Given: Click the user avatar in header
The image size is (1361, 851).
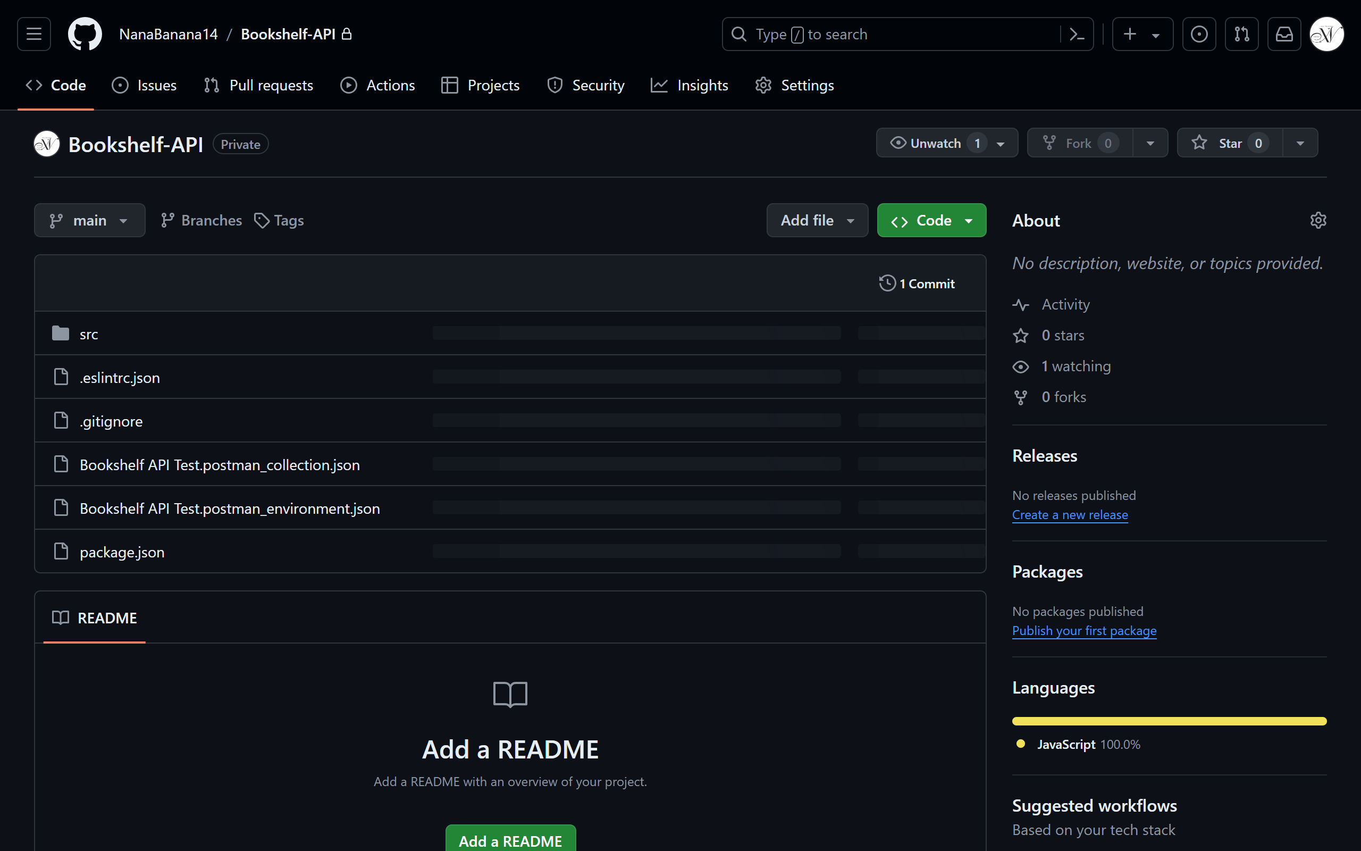Looking at the screenshot, I should [1326, 35].
